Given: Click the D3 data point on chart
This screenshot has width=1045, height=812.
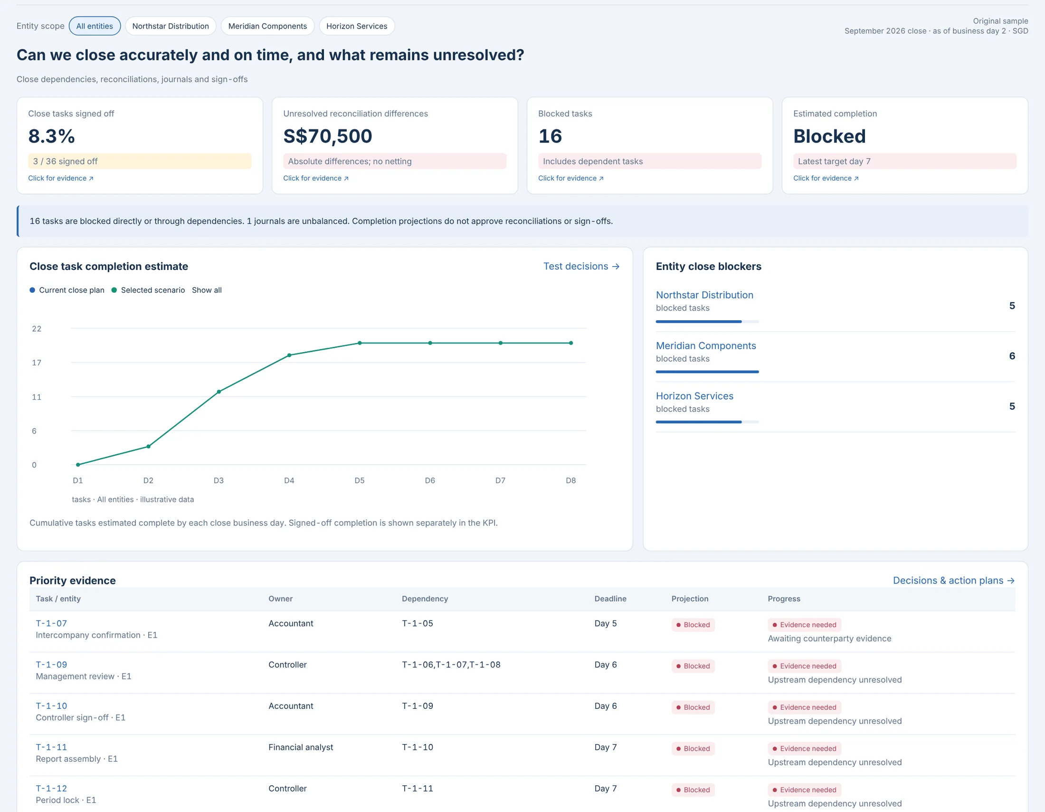Looking at the screenshot, I should pos(218,392).
